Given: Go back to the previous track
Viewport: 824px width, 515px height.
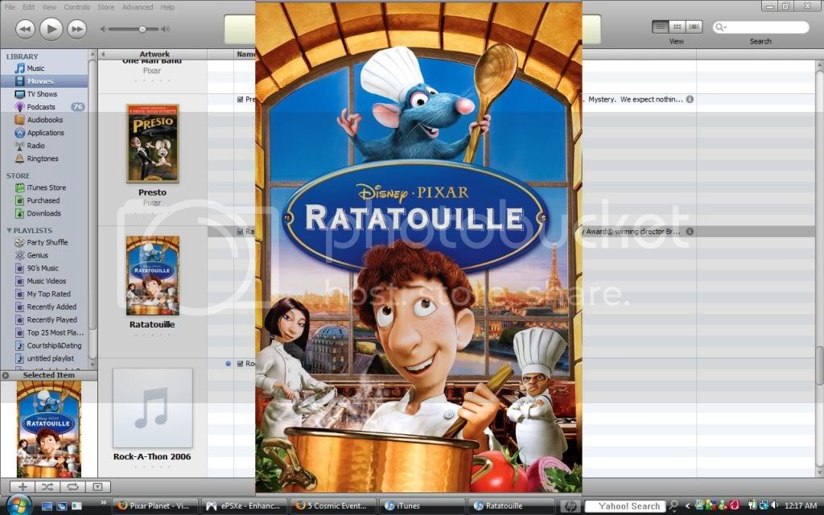Looking at the screenshot, I should 25,29.
